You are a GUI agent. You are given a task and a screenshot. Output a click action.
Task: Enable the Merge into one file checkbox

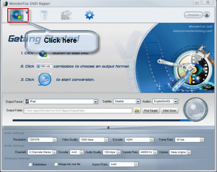coord(56,164)
